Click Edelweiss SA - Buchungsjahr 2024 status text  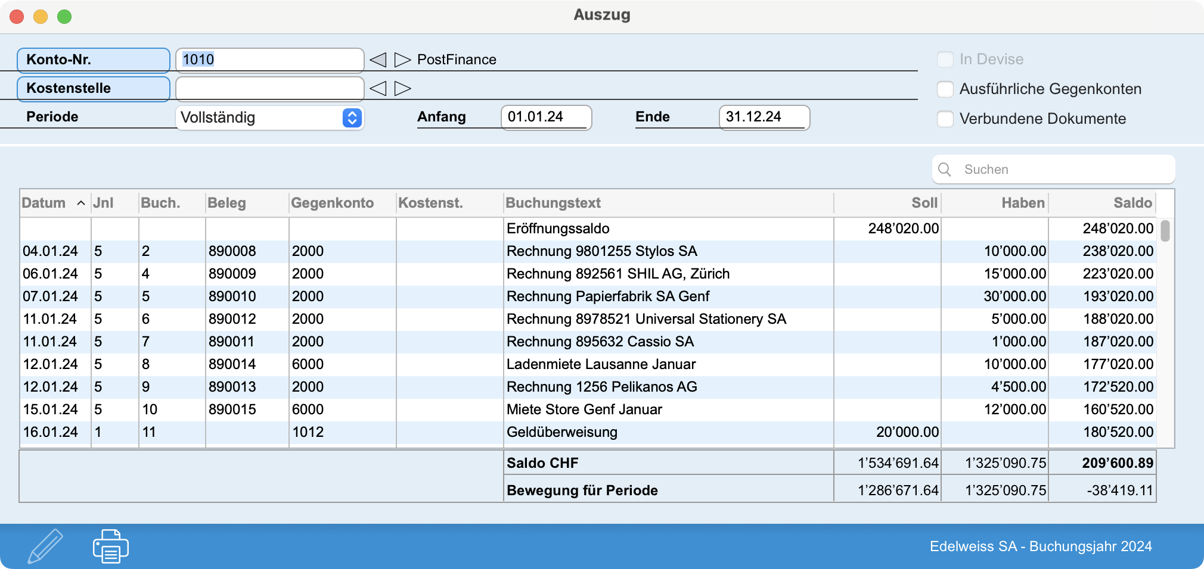pos(1041,546)
